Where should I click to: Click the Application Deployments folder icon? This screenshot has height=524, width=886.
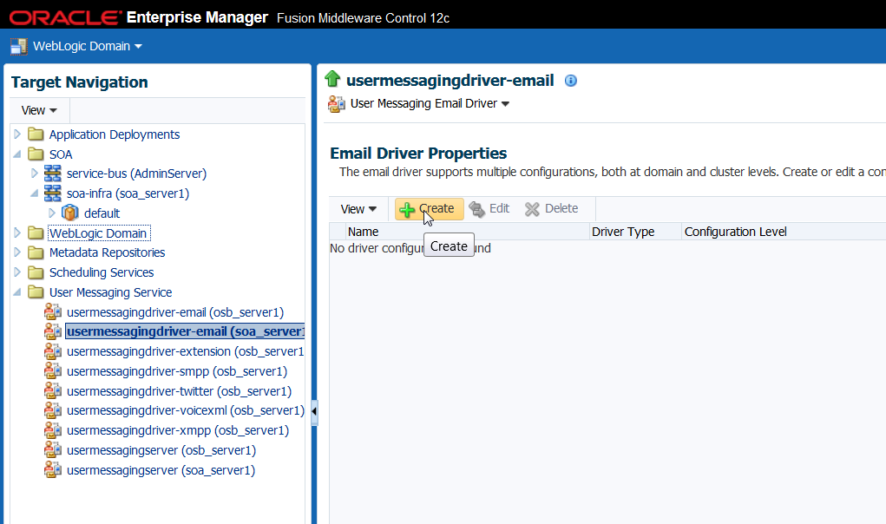tap(36, 134)
